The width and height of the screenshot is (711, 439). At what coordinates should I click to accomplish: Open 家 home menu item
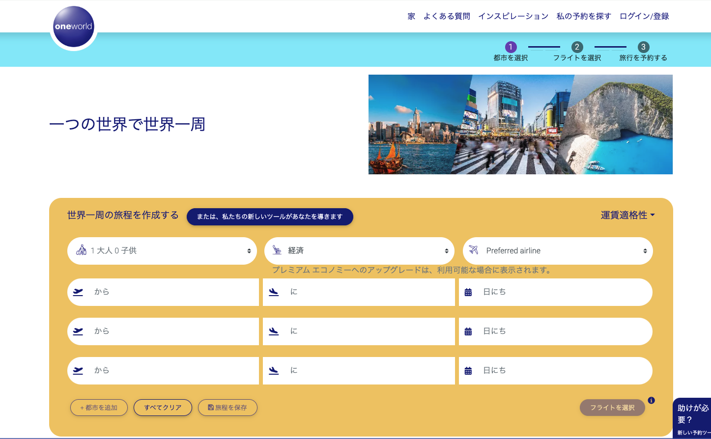(x=411, y=16)
